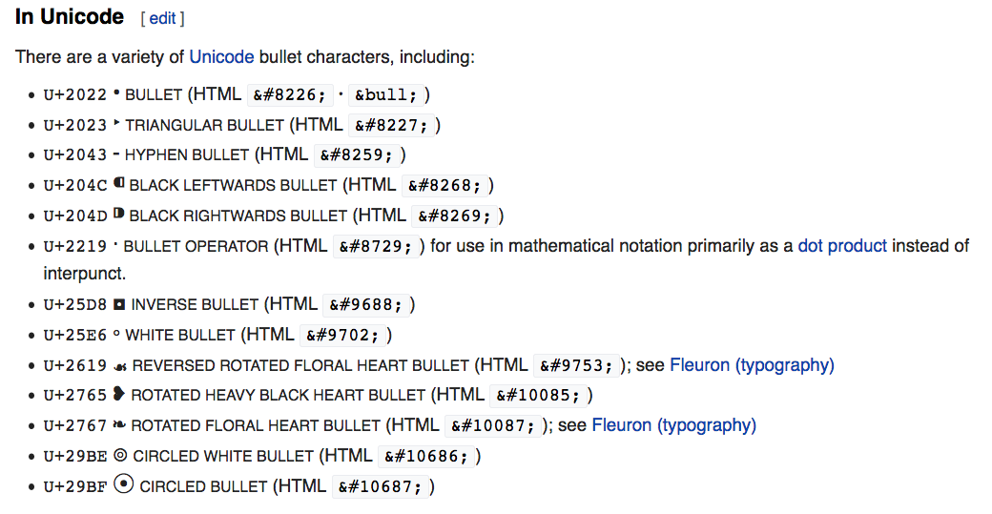The height and width of the screenshot is (514, 992).
Task: Open the Unicode article link
Action: click(x=221, y=57)
